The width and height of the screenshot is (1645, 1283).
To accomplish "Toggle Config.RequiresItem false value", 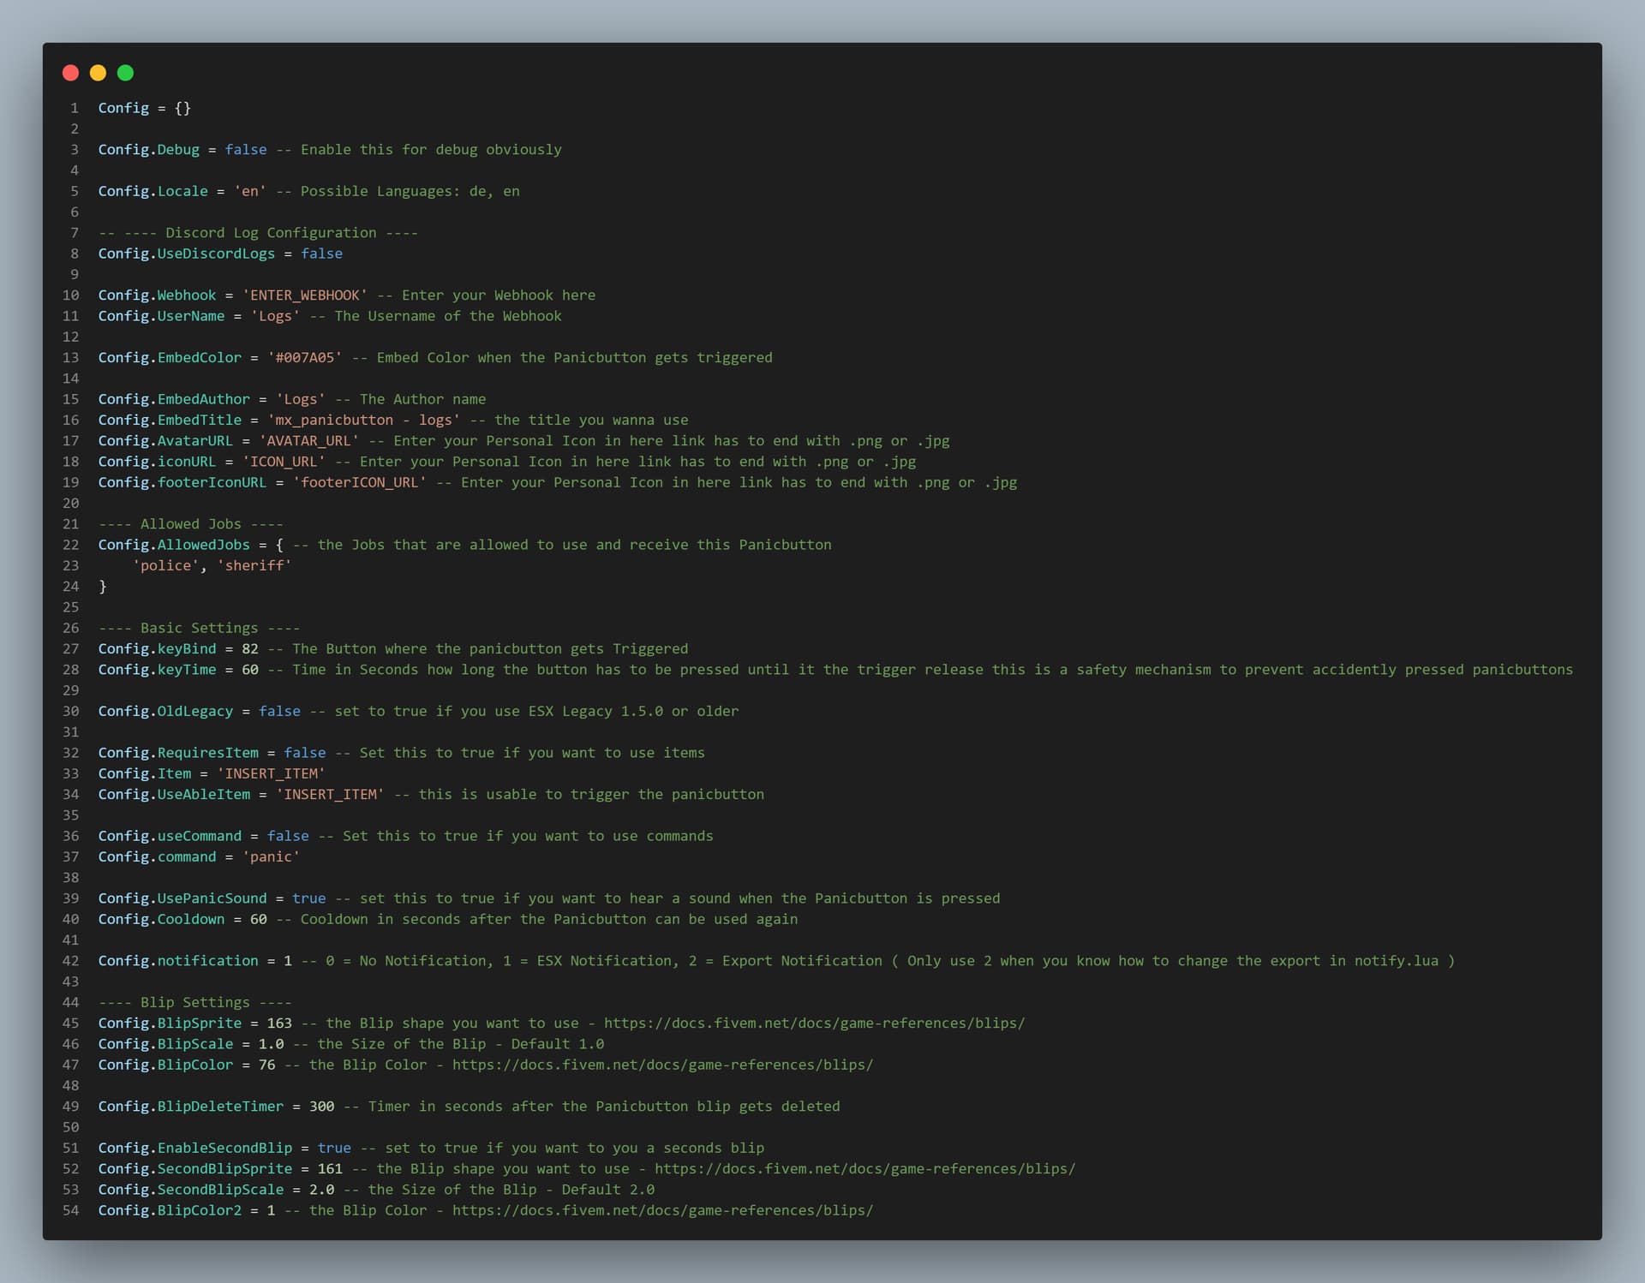I will click(x=305, y=752).
